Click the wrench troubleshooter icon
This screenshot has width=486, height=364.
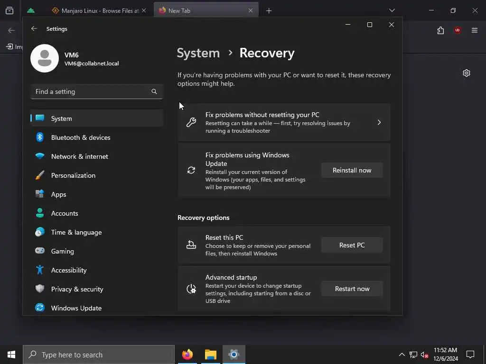pyautogui.click(x=191, y=122)
